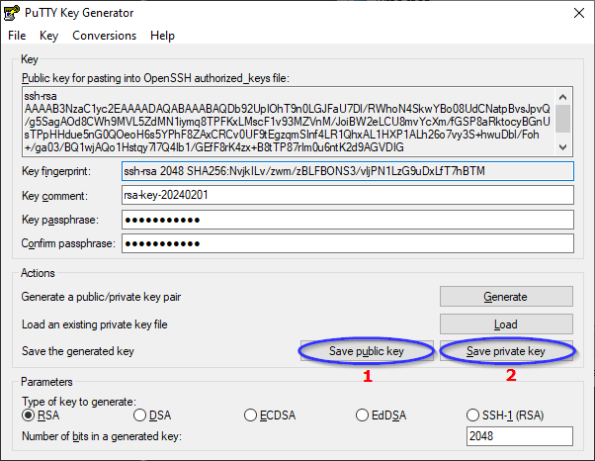Select the DSA key type

[139, 415]
